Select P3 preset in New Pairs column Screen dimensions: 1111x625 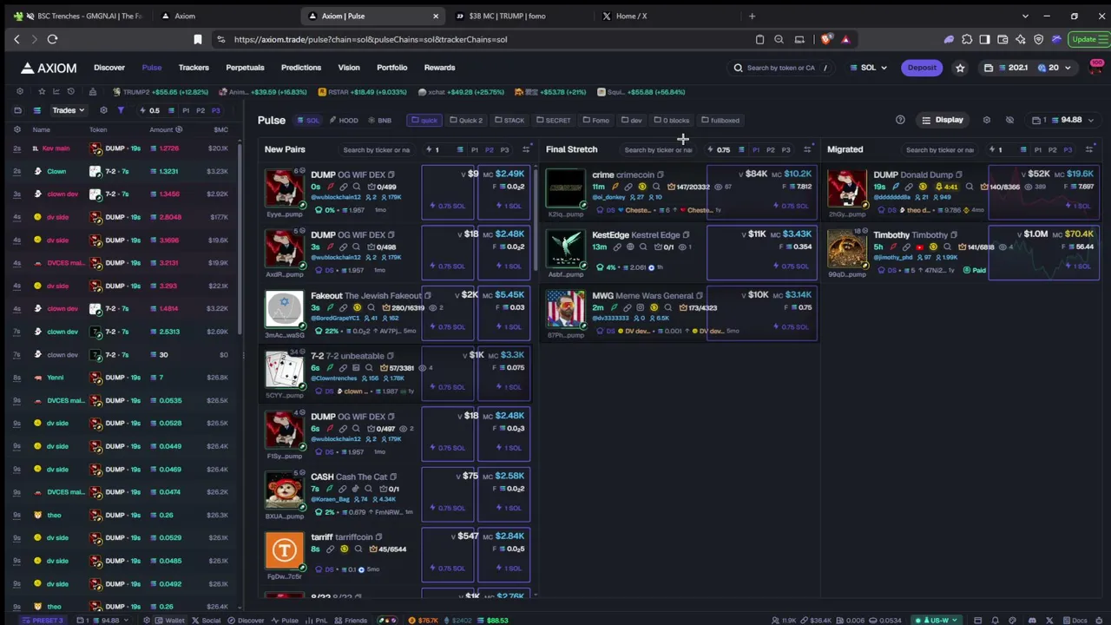point(504,149)
